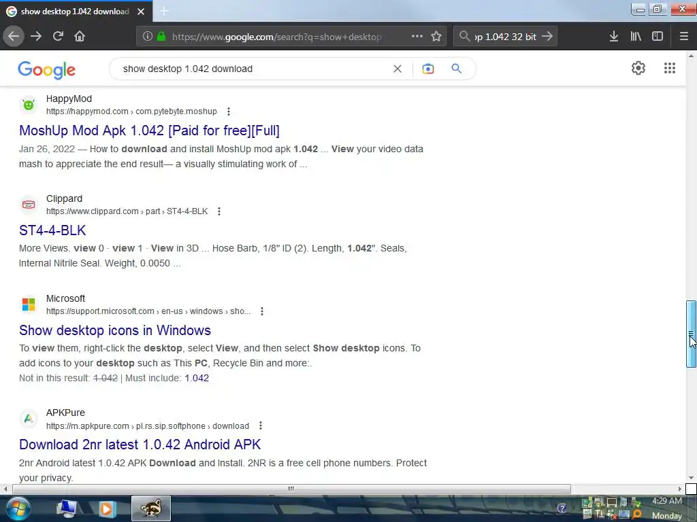Image resolution: width=697 pixels, height=522 pixels.
Task: Click the m.apkpure.com URL breadcrumb
Action: 148,425
